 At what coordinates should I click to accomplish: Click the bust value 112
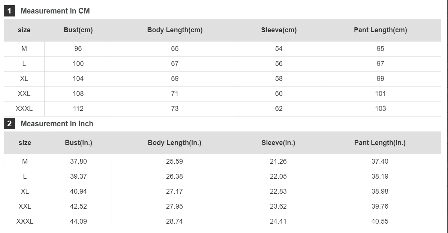(78, 109)
